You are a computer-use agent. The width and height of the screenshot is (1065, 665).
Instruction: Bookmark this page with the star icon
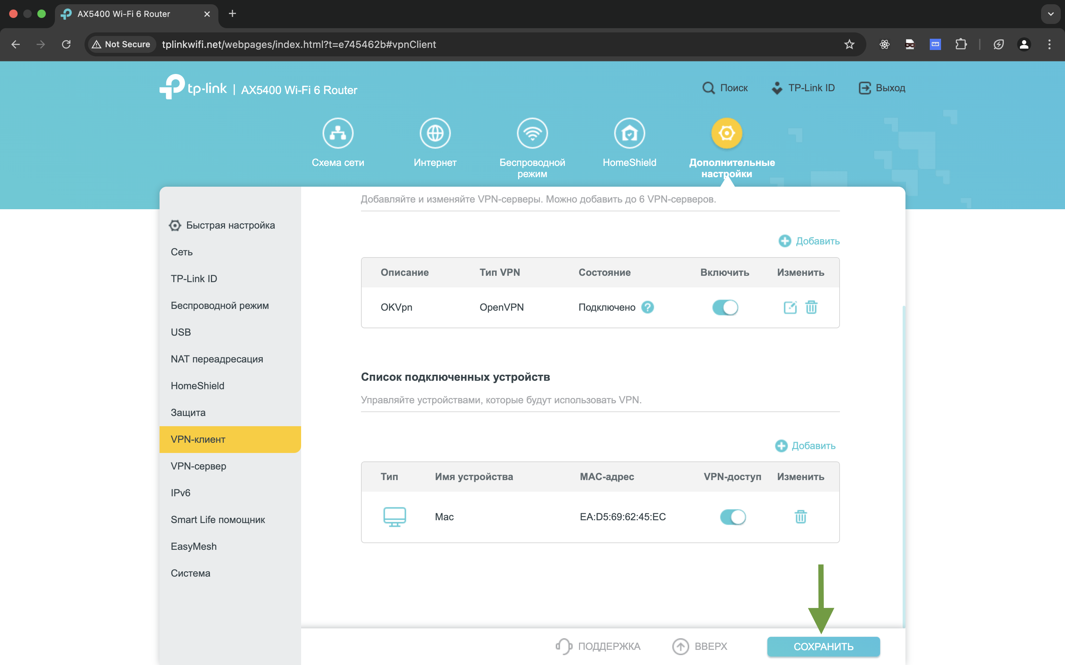(x=849, y=44)
